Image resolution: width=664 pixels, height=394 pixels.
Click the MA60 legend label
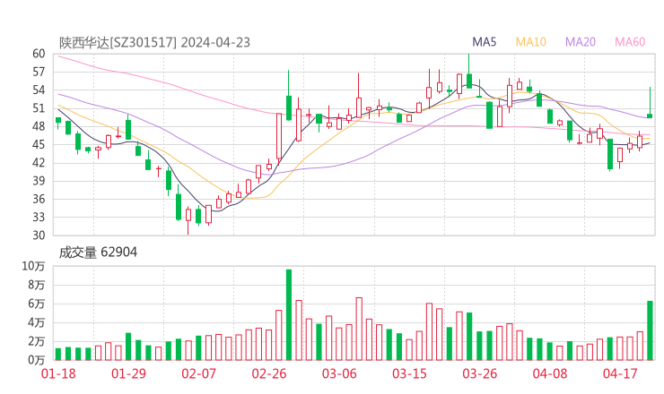[630, 42]
